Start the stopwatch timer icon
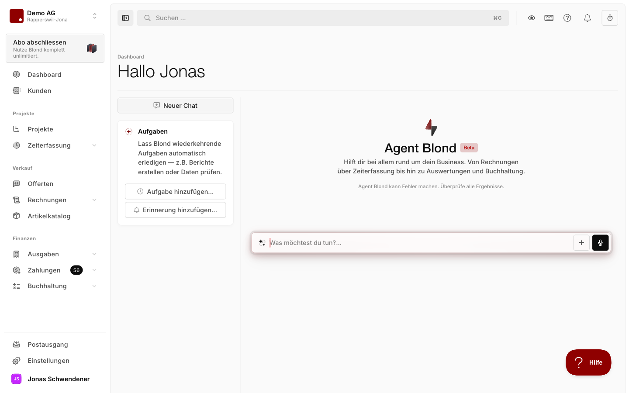This screenshot has height=393, width=629. [610, 18]
